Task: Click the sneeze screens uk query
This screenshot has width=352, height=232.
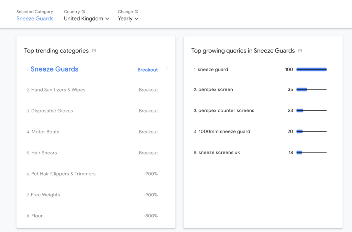Action: point(219,152)
